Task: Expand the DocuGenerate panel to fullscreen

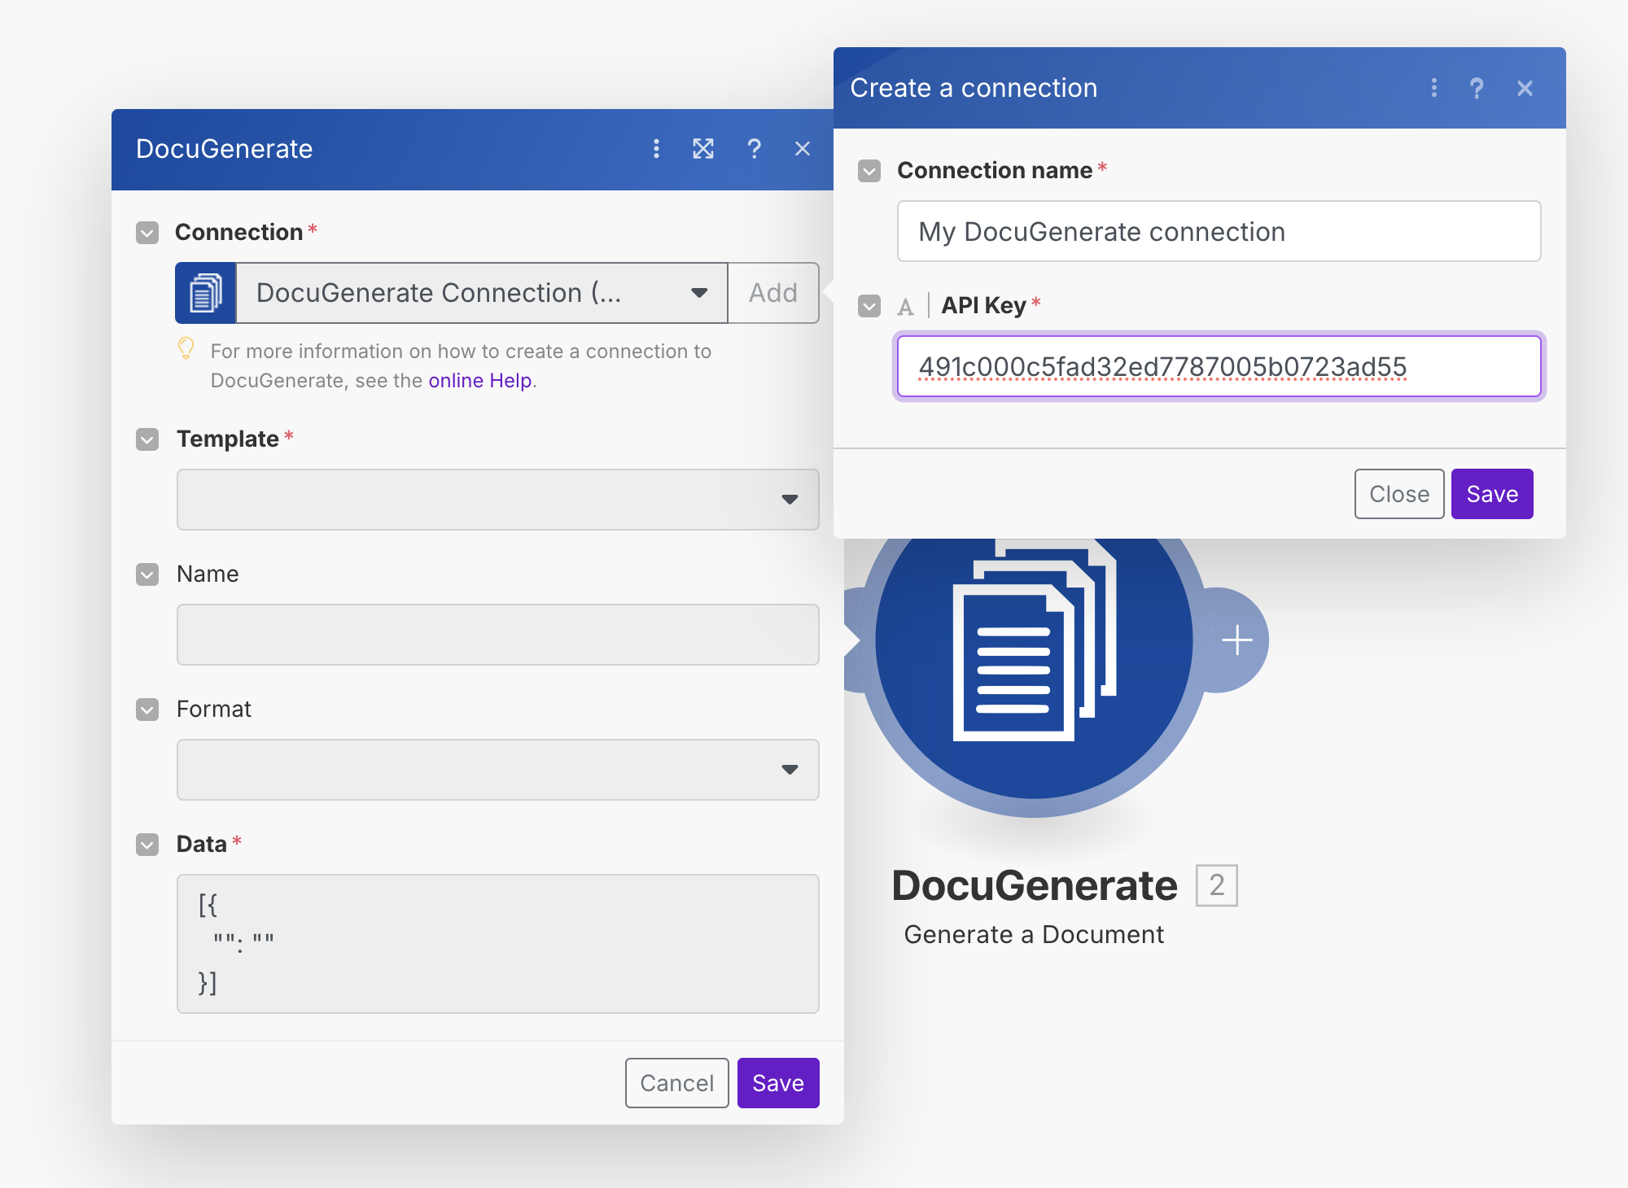Action: [x=703, y=149]
